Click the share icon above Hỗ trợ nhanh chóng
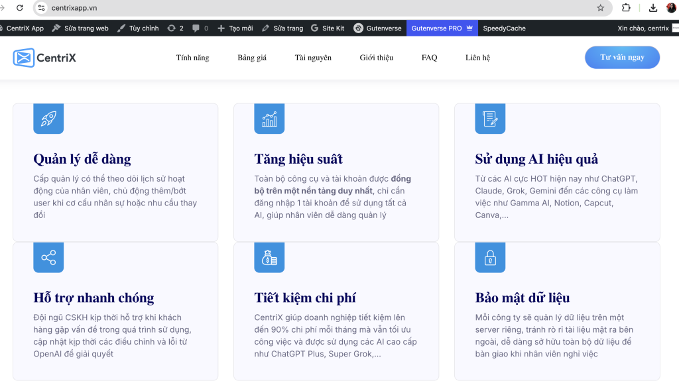The height and width of the screenshot is (387, 679). coord(48,258)
